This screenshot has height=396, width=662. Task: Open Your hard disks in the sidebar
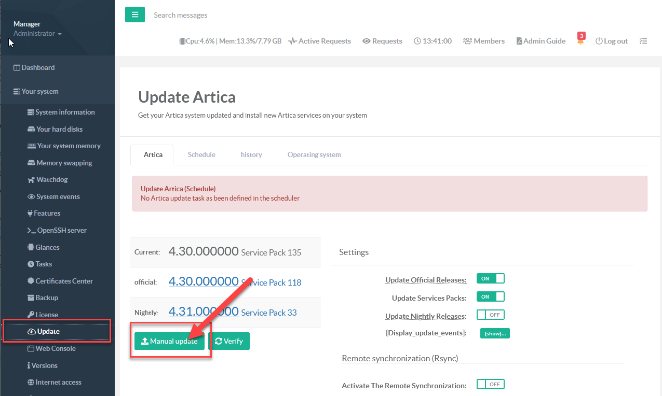pyautogui.click(x=59, y=129)
